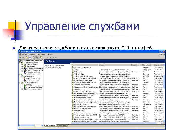Sort services by the Имя column header
The width and height of the screenshot is (182, 137).
(x=85, y=65)
